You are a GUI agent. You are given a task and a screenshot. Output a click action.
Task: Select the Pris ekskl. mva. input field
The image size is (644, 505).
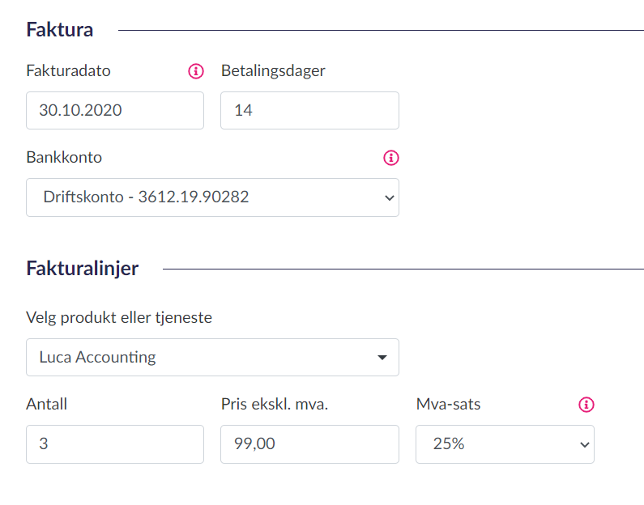[x=309, y=444]
